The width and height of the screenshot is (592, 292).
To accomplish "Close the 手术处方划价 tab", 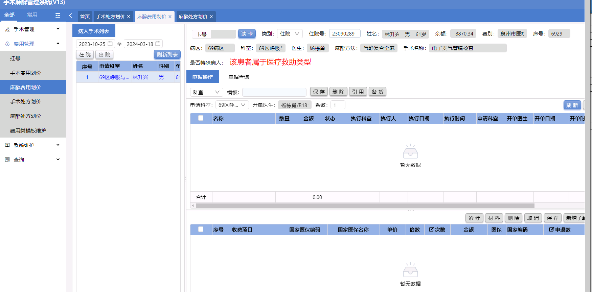I will coord(129,17).
